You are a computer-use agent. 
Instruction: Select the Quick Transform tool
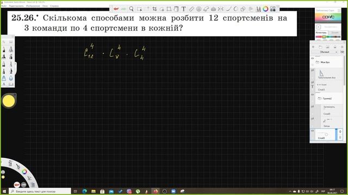click(x=162, y=9)
